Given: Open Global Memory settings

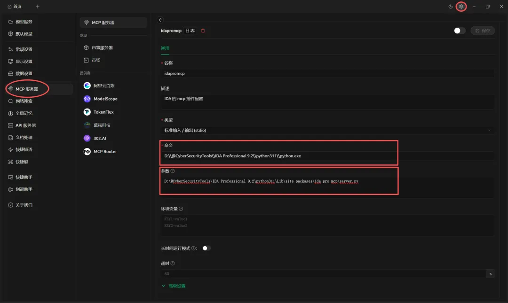Looking at the screenshot, I should coord(20,113).
